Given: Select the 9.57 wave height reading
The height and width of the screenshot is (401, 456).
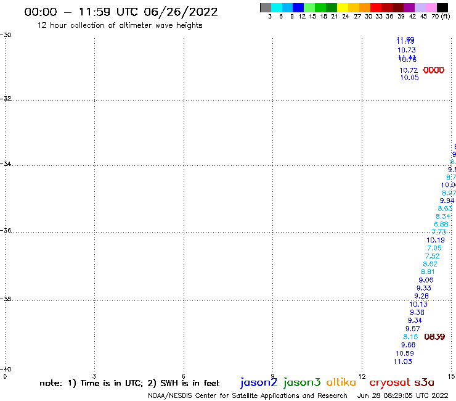Looking at the screenshot, I should click(x=413, y=329).
